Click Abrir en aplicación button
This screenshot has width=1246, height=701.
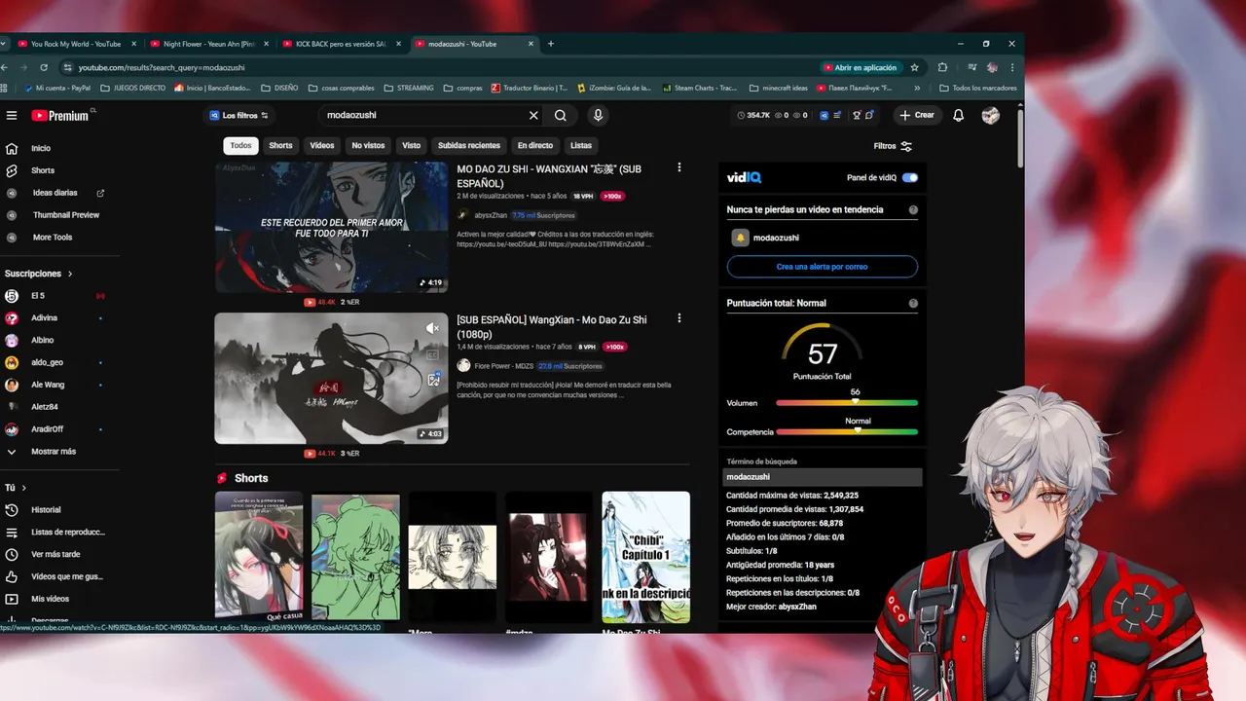tap(860, 68)
